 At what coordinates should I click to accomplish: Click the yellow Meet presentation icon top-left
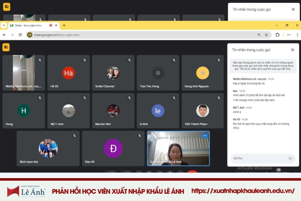6,47
